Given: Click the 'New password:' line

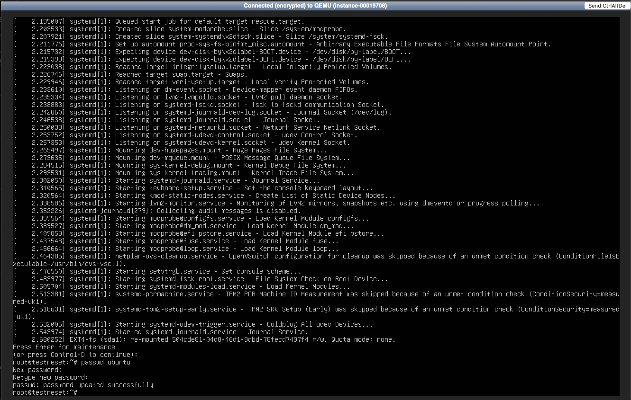Looking at the screenshot, I should 37,370.
